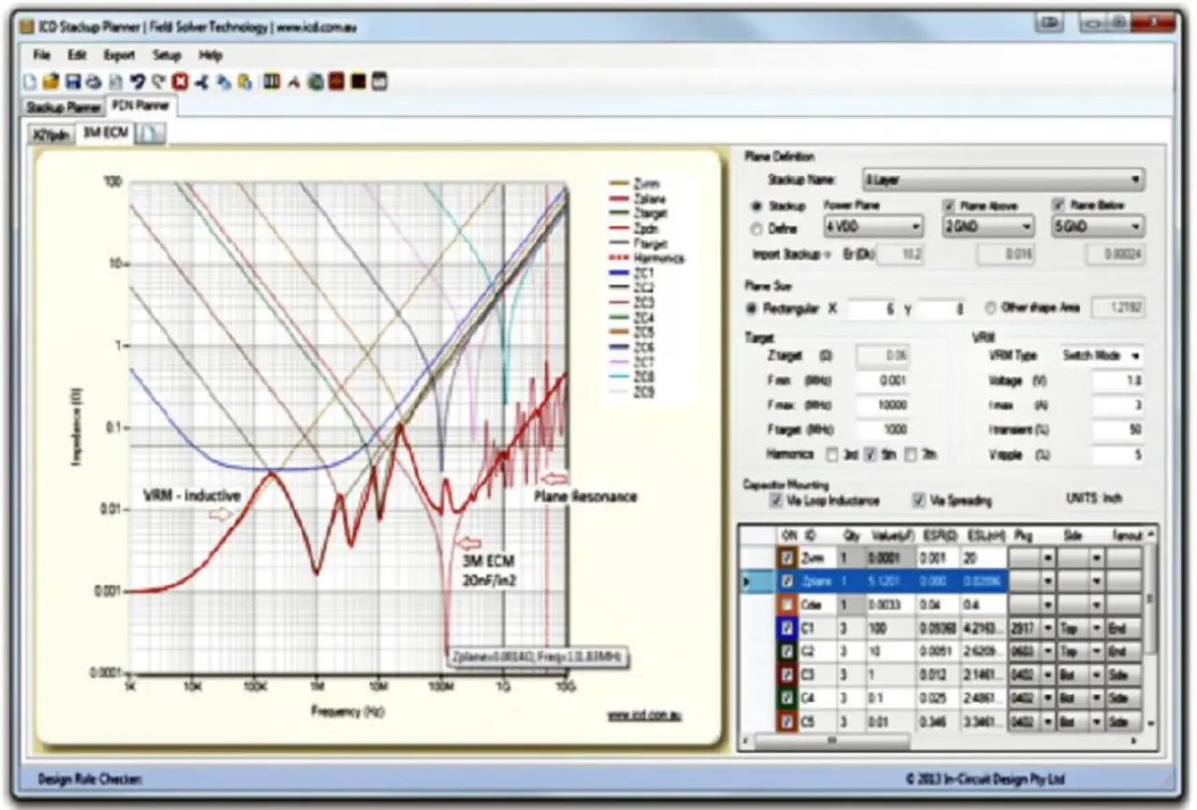The width and height of the screenshot is (1197, 810).
Task: Click the Open folder toolbar icon
Action: point(52,82)
